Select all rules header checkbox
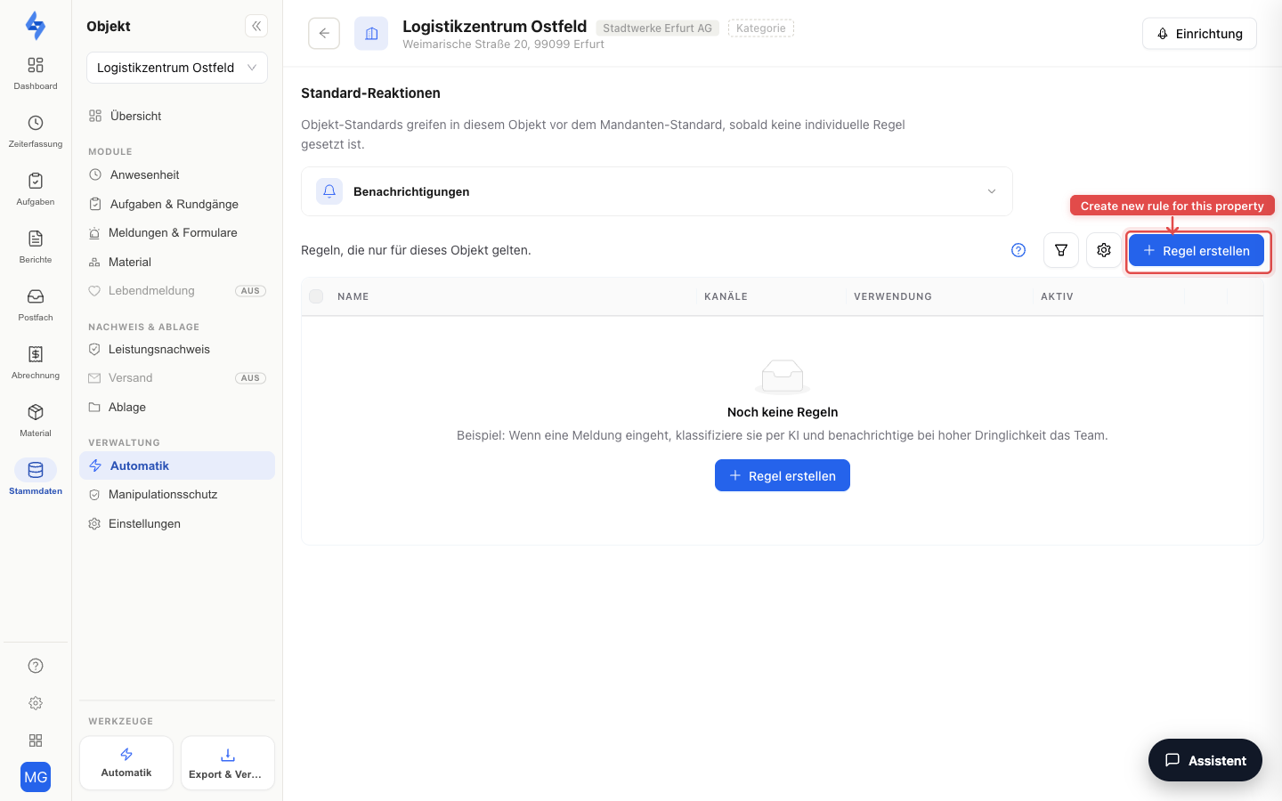The height and width of the screenshot is (801, 1282). [316, 296]
